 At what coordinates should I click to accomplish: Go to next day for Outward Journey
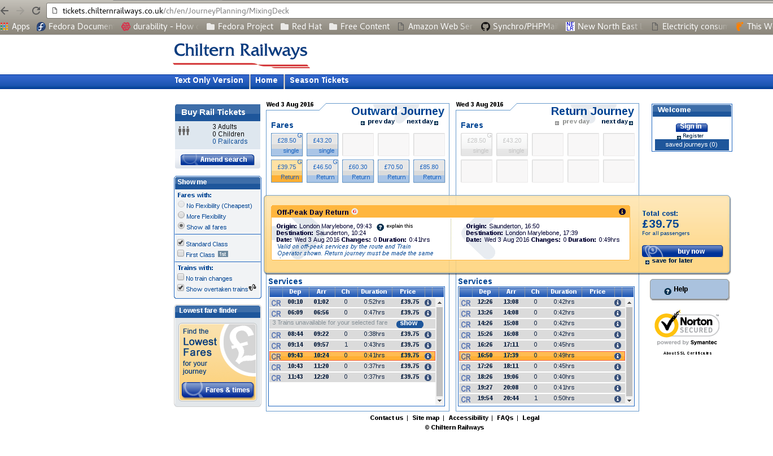[422, 122]
